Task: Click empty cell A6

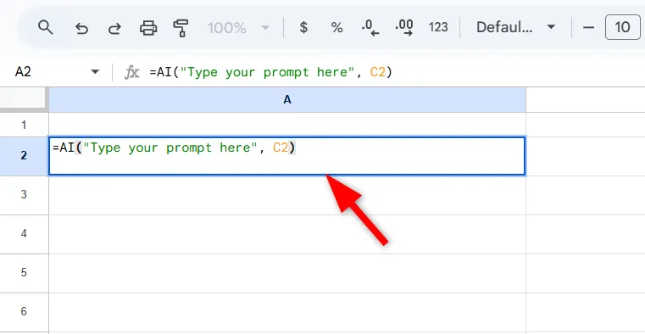Action: pyautogui.click(x=287, y=312)
